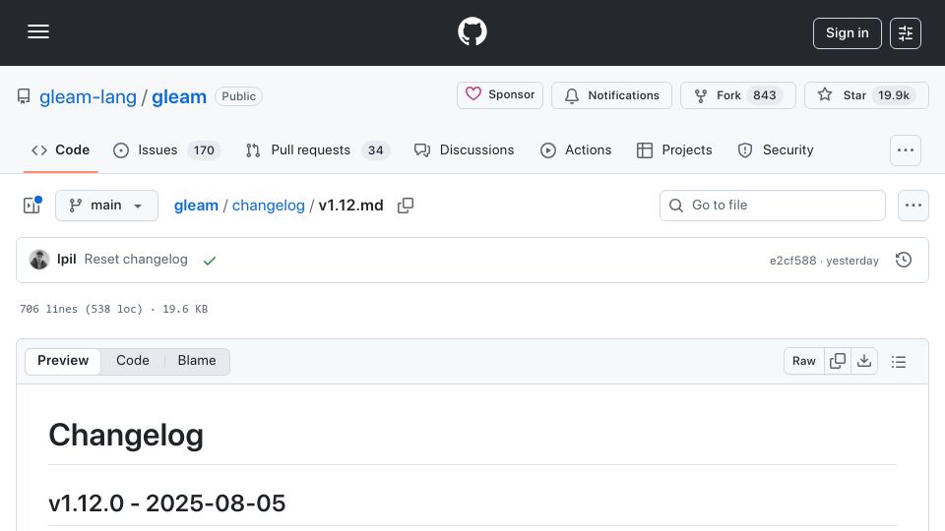
Task: Open appearance settings icon next to Sign in
Action: click(906, 33)
